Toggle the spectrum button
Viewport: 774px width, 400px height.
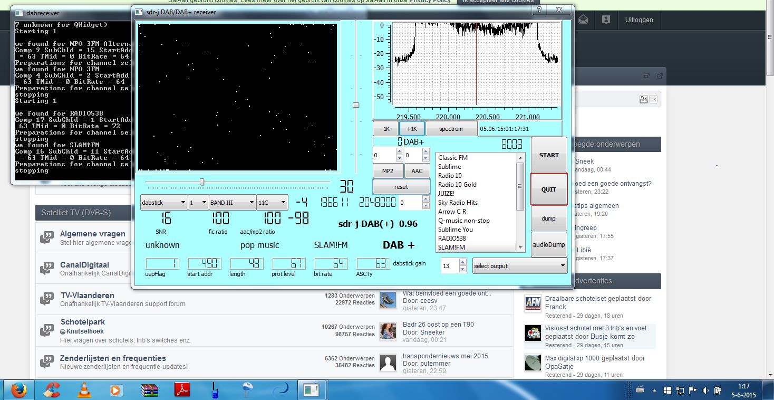click(451, 129)
